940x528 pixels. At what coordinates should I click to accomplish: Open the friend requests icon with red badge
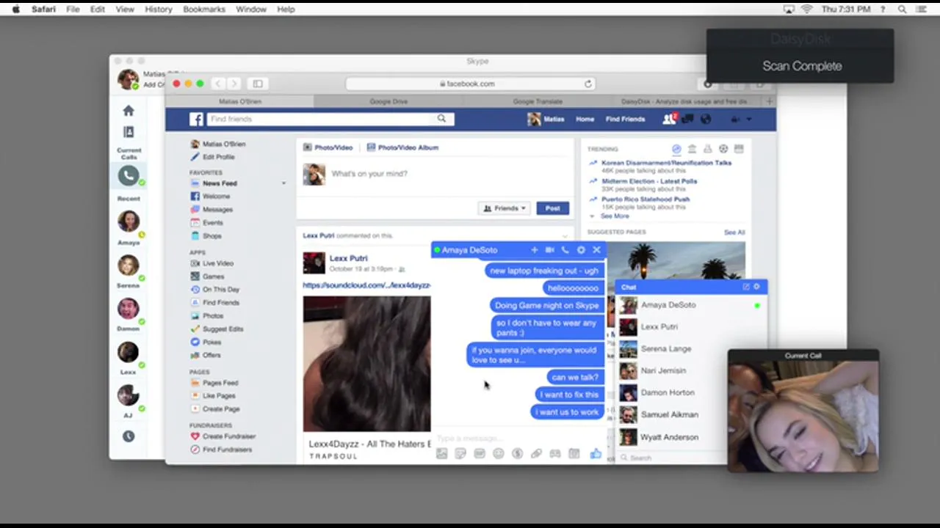click(x=669, y=119)
